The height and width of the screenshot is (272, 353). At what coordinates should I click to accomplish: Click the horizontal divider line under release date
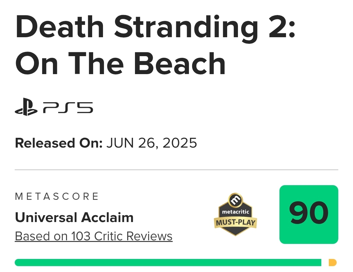176,170
